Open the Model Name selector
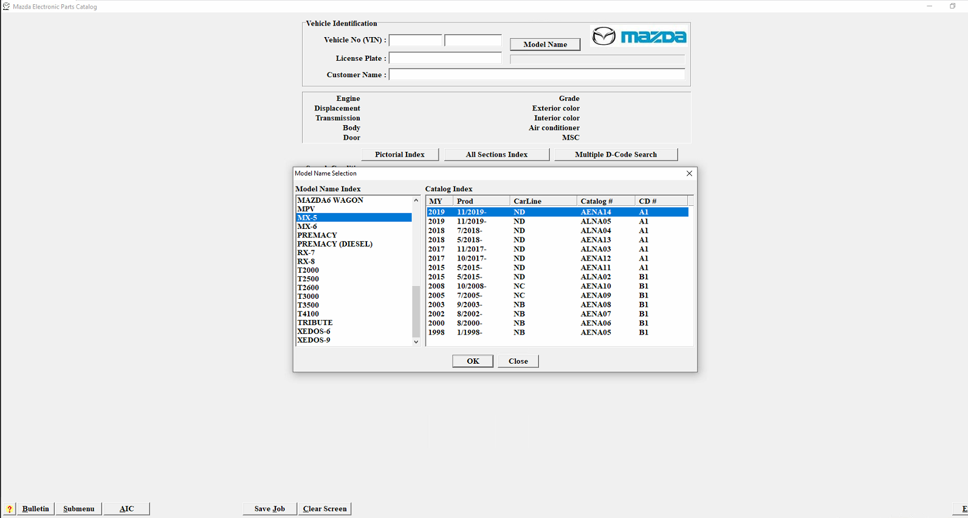This screenshot has width=968, height=518. [x=544, y=44]
